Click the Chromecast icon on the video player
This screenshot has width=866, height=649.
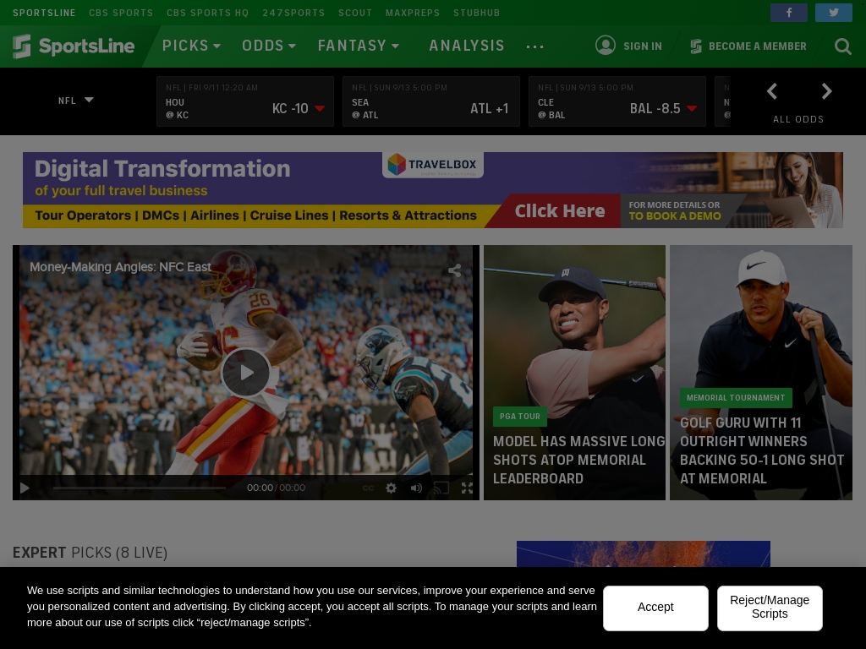point(441,488)
